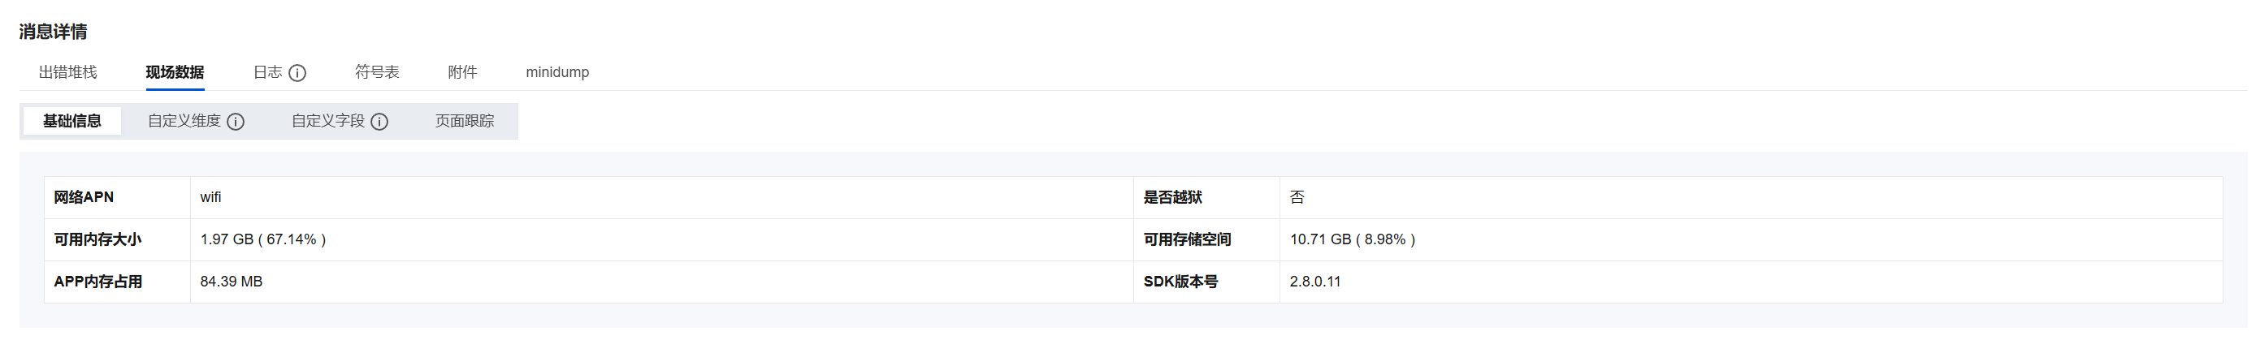Open the 附件 tab
Screen dimensions: 2256x353
462,72
